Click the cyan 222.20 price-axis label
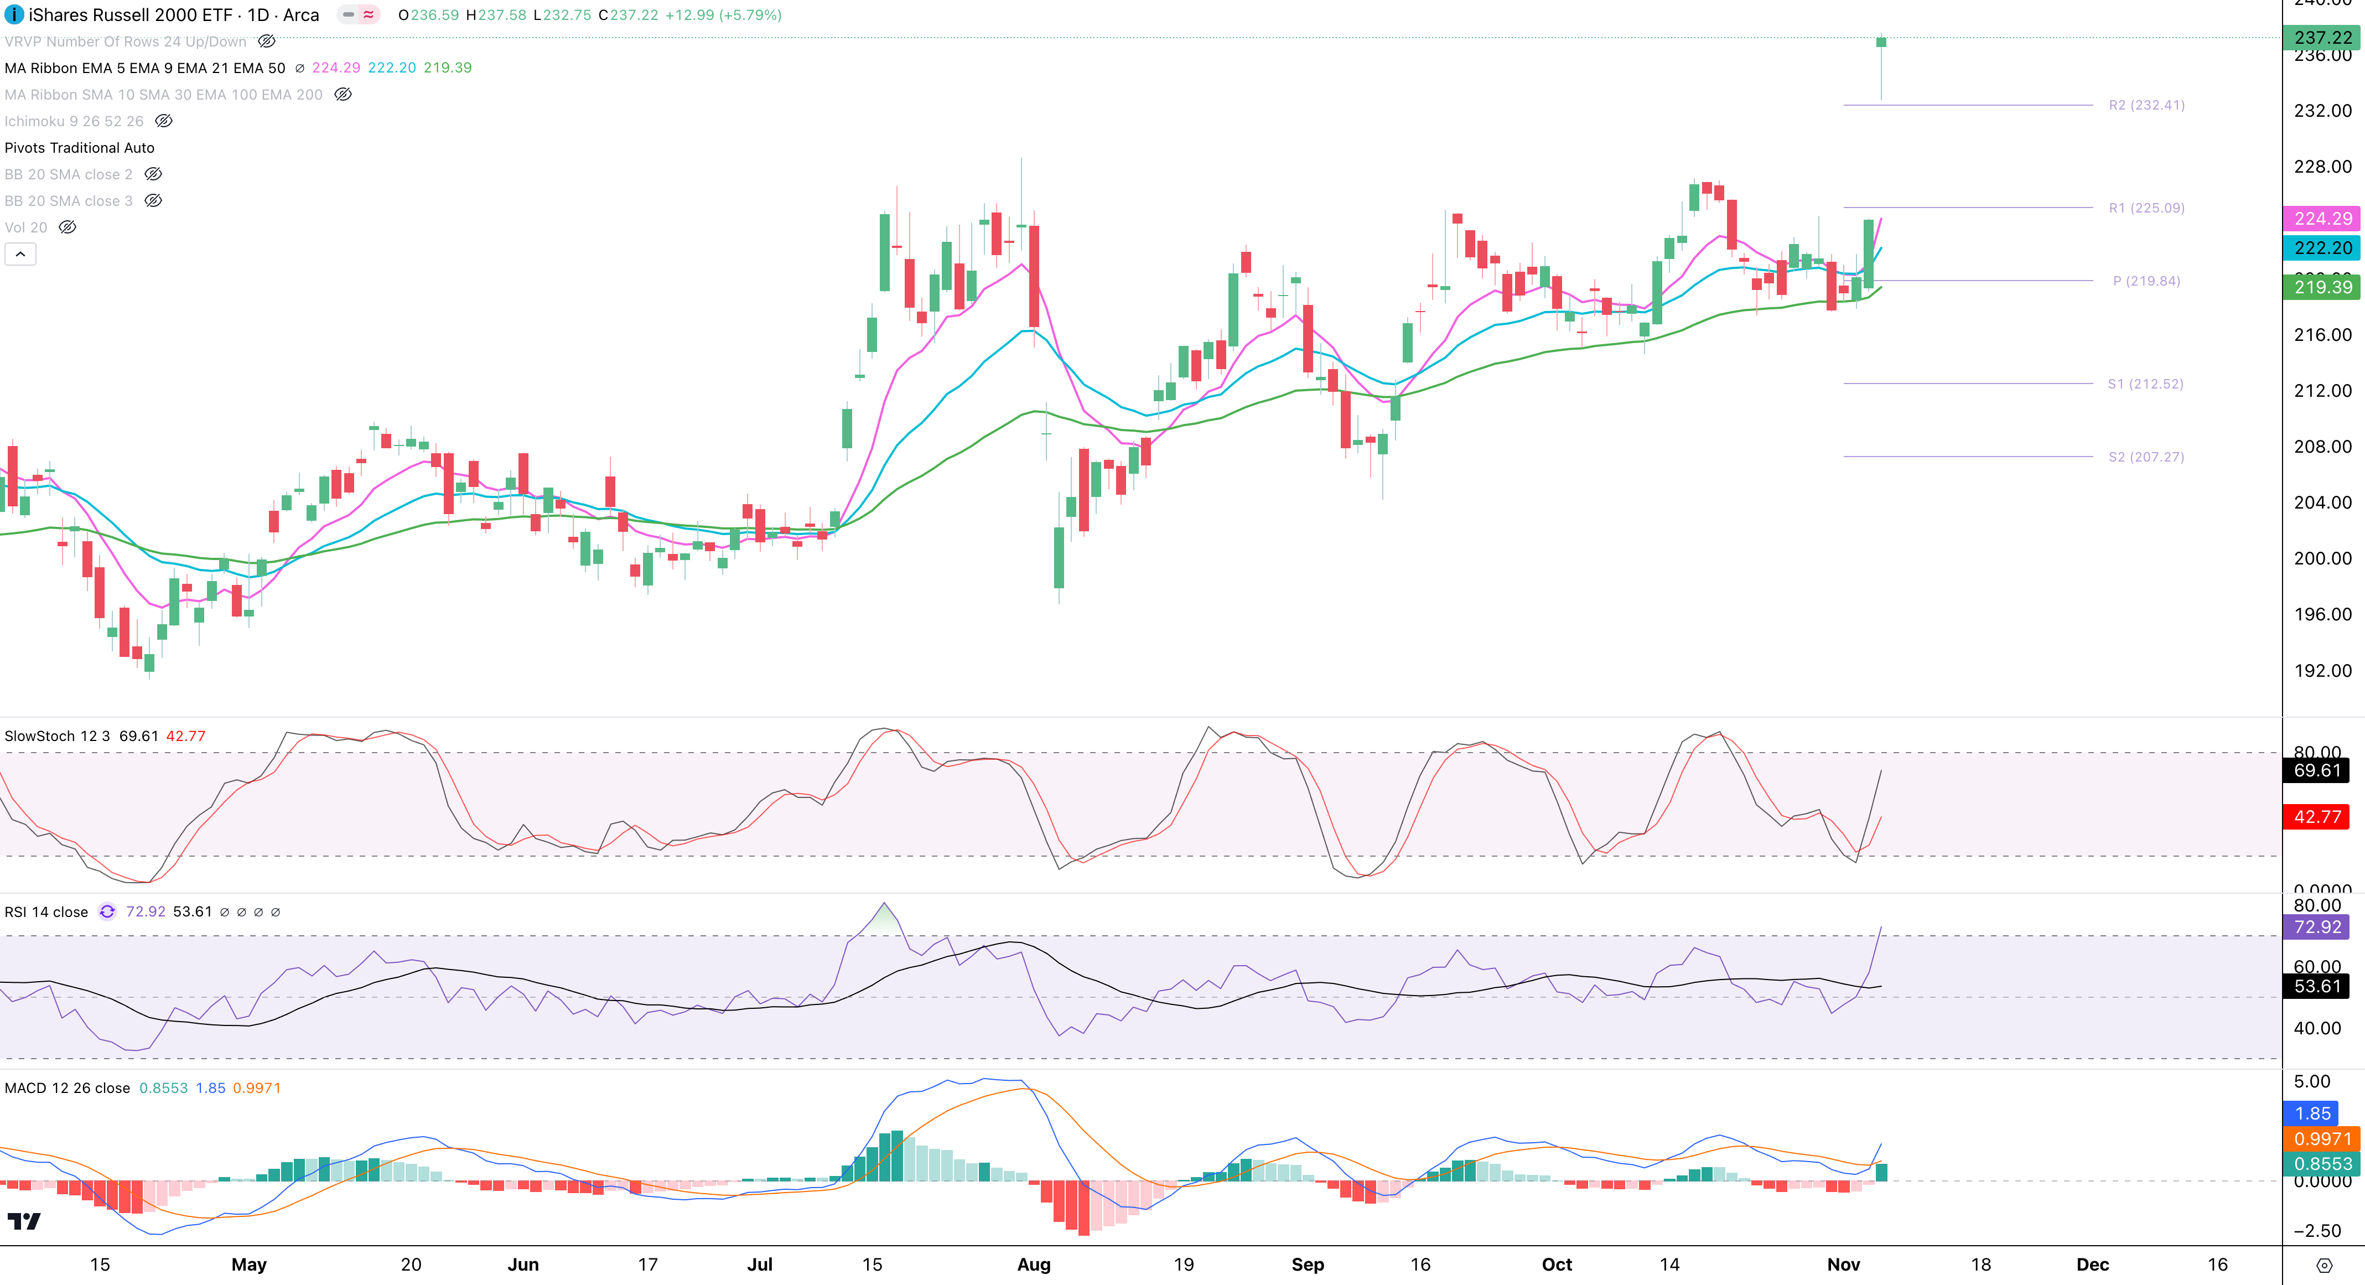 (x=2323, y=248)
